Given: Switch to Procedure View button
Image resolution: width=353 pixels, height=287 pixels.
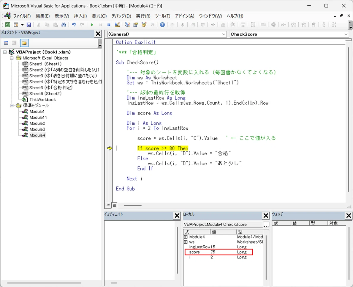Looking at the screenshot, I should coord(108,205).
